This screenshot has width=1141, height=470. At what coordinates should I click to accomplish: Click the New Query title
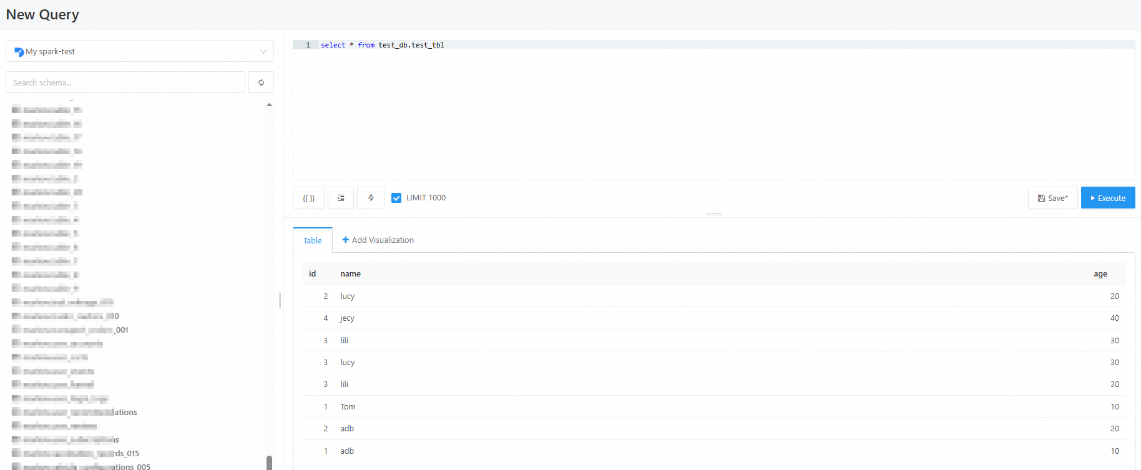42,14
